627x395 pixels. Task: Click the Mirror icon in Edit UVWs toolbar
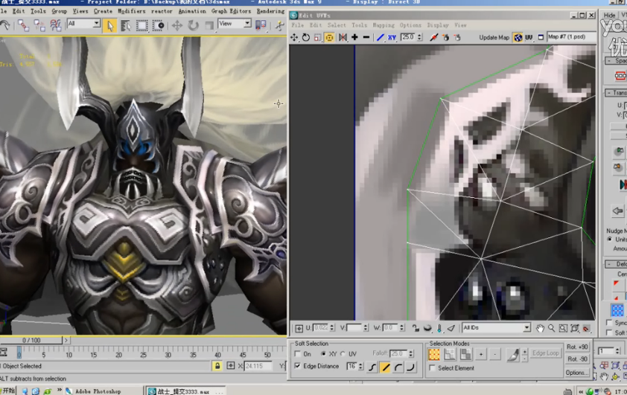point(343,37)
